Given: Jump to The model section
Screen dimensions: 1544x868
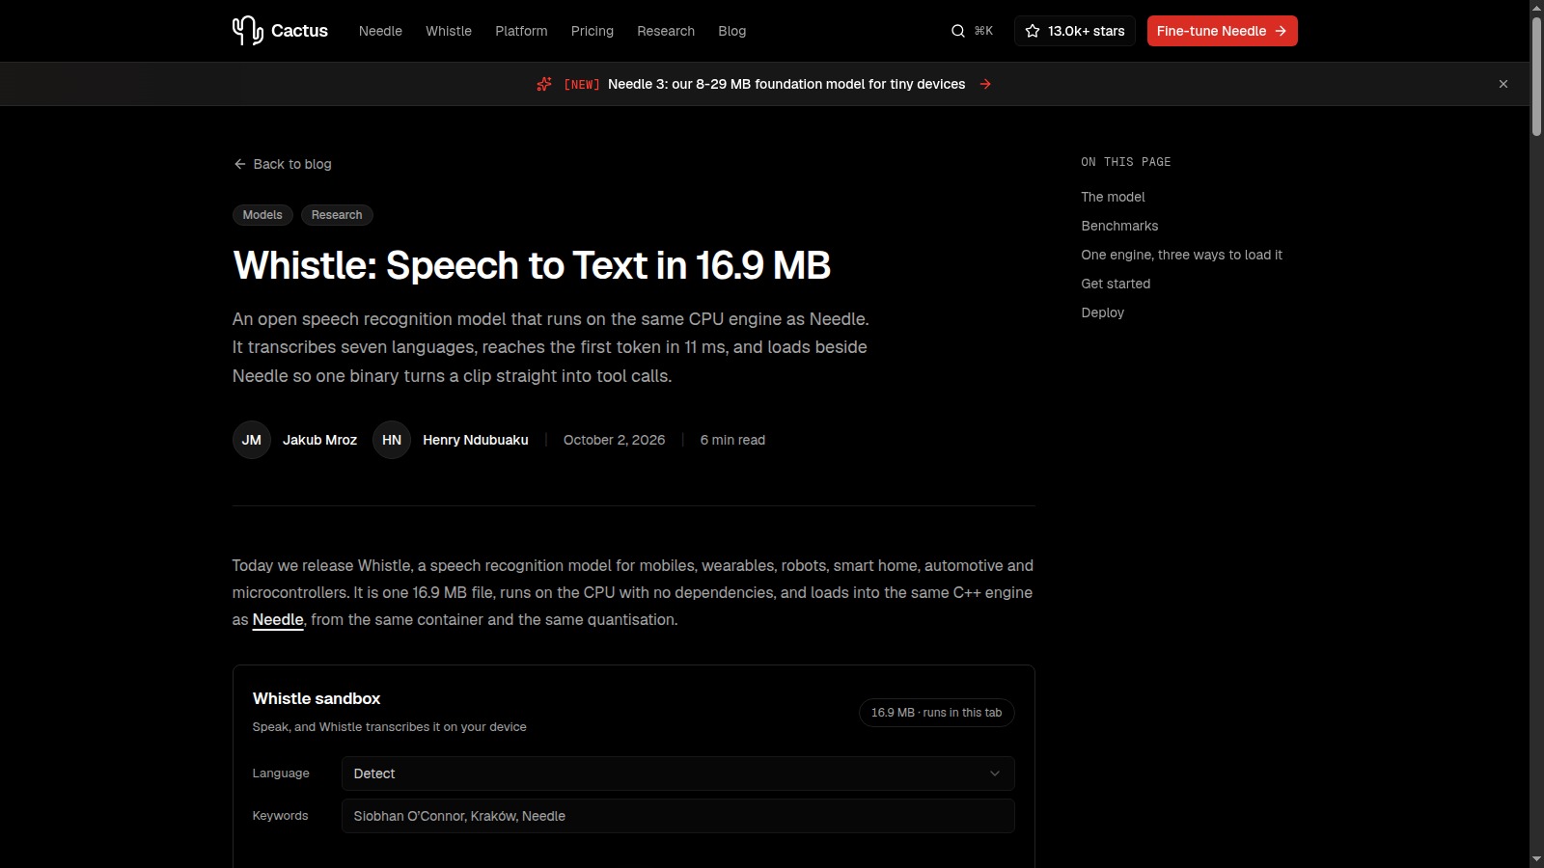Looking at the screenshot, I should click(x=1113, y=197).
